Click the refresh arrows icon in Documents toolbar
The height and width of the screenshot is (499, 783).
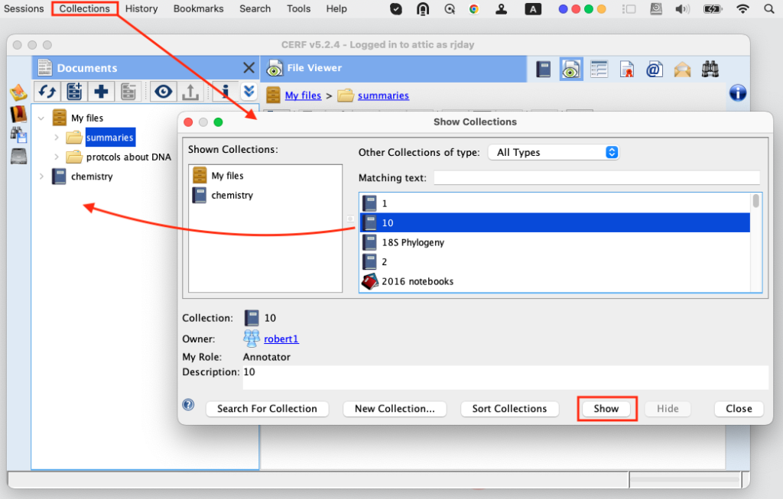(47, 92)
